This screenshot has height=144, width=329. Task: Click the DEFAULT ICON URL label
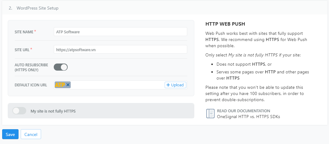click(31, 85)
